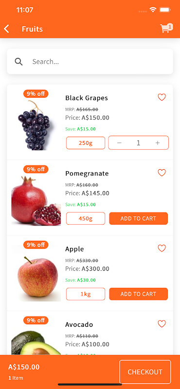The width and height of the screenshot is (180, 389).
Task: Toggle the heart icon for Pomegranate
Action: [x=162, y=173]
